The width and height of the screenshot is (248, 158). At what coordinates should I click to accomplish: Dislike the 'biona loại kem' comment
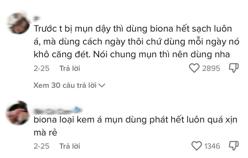pos(233,146)
